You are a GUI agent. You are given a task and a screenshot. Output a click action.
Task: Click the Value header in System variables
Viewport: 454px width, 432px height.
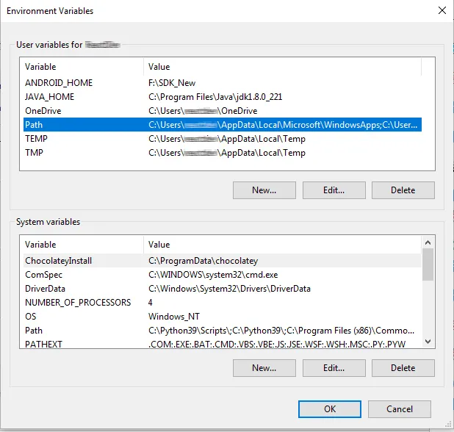click(x=283, y=245)
